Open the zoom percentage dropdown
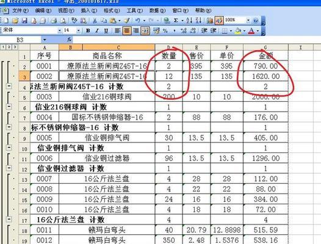 point(248,20)
